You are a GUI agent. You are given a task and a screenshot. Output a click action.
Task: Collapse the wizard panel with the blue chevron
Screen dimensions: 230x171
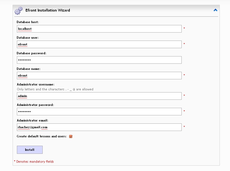pos(215,10)
